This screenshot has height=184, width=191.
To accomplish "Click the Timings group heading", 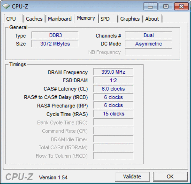I will point(18,64).
